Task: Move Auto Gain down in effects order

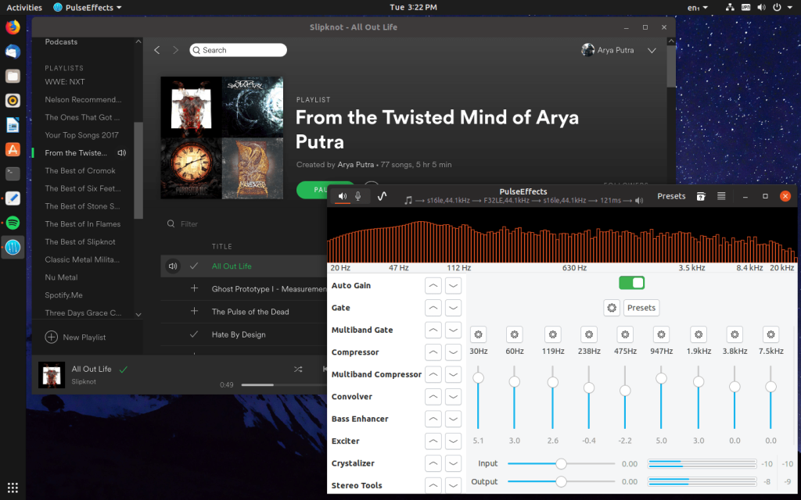Action: (453, 286)
